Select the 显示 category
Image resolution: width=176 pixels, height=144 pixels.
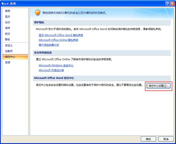tap(8, 17)
